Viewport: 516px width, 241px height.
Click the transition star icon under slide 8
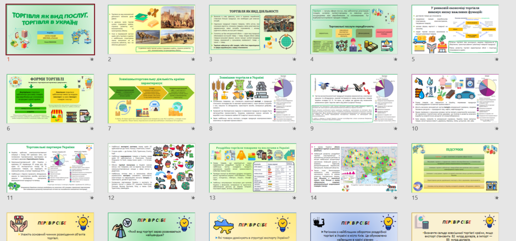point(294,128)
